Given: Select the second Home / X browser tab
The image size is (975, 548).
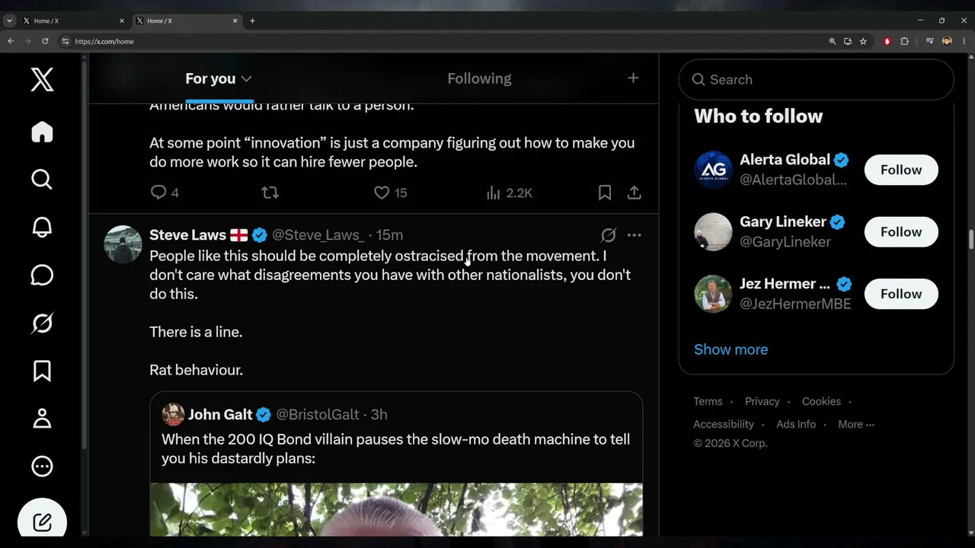Looking at the screenshot, I should (x=187, y=21).
